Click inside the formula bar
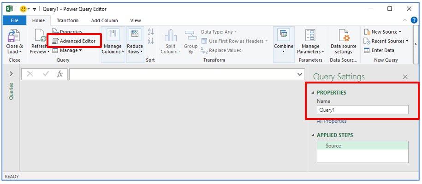Image resolution: width=422 pixels, height=184 pixels. click(183, 74)
